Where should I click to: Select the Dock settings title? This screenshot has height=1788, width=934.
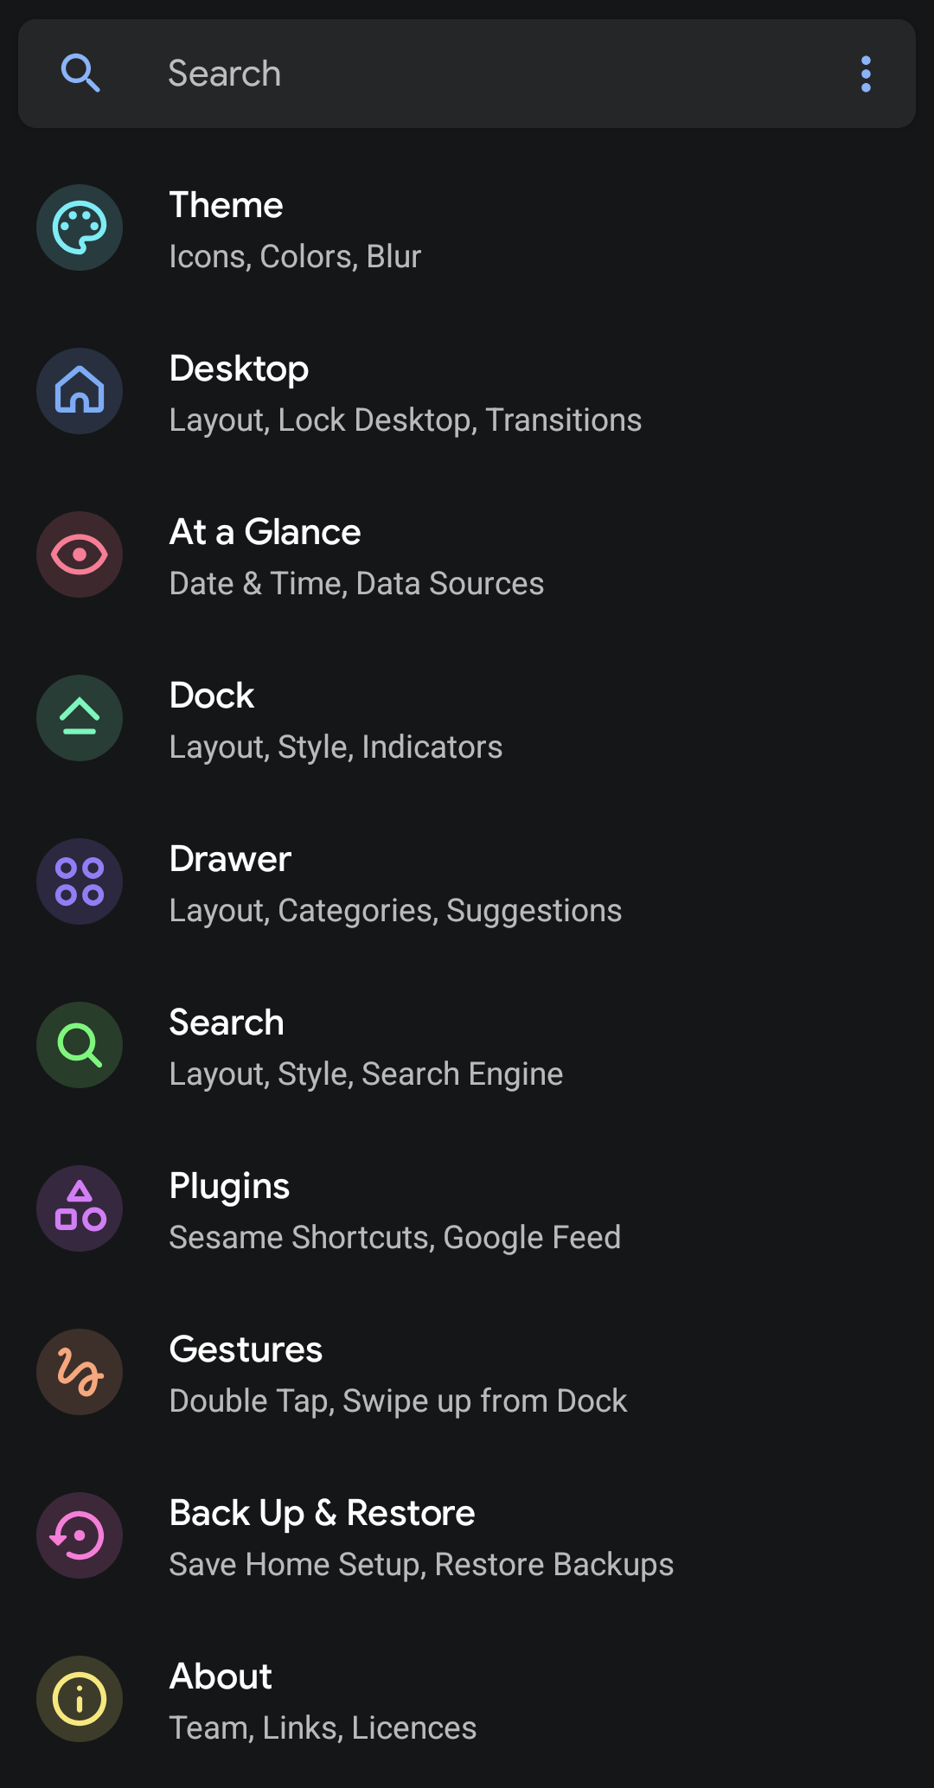coord(212,696)
